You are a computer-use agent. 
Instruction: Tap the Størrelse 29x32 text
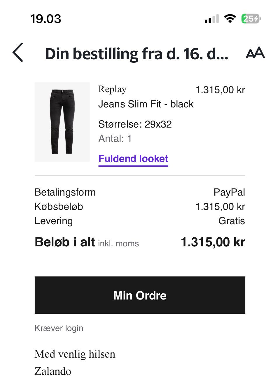[x=135, y=124]
